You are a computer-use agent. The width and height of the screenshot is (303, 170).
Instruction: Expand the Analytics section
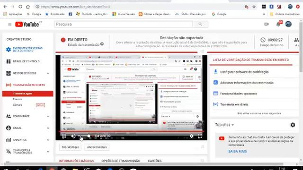[x=28, y=140]
